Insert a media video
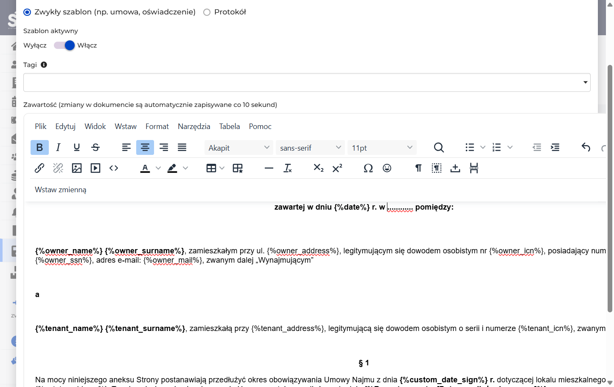Viewport: 614px width, 387px height. point(95,168)
